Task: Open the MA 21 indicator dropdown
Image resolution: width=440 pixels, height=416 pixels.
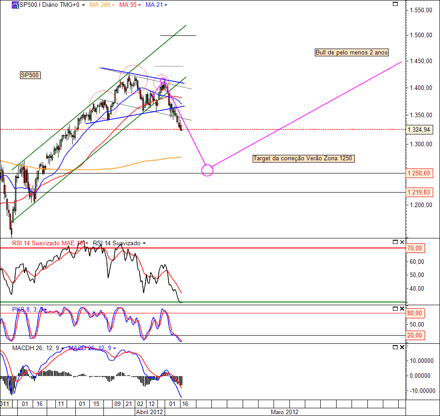Action: (x=166, y=5)
